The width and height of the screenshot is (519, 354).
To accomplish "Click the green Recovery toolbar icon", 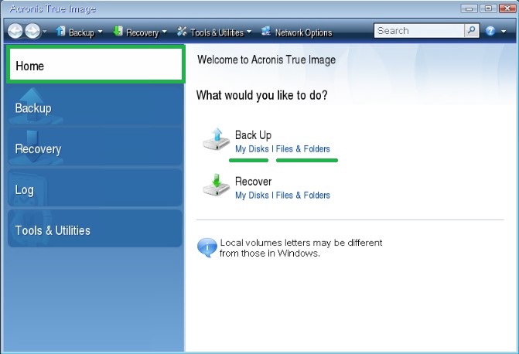I will [x=118, y=32].
